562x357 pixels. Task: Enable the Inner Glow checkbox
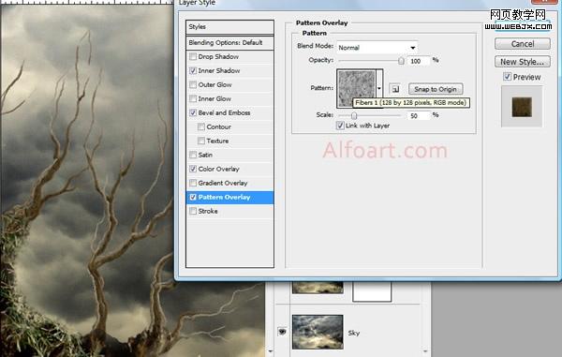193,98
